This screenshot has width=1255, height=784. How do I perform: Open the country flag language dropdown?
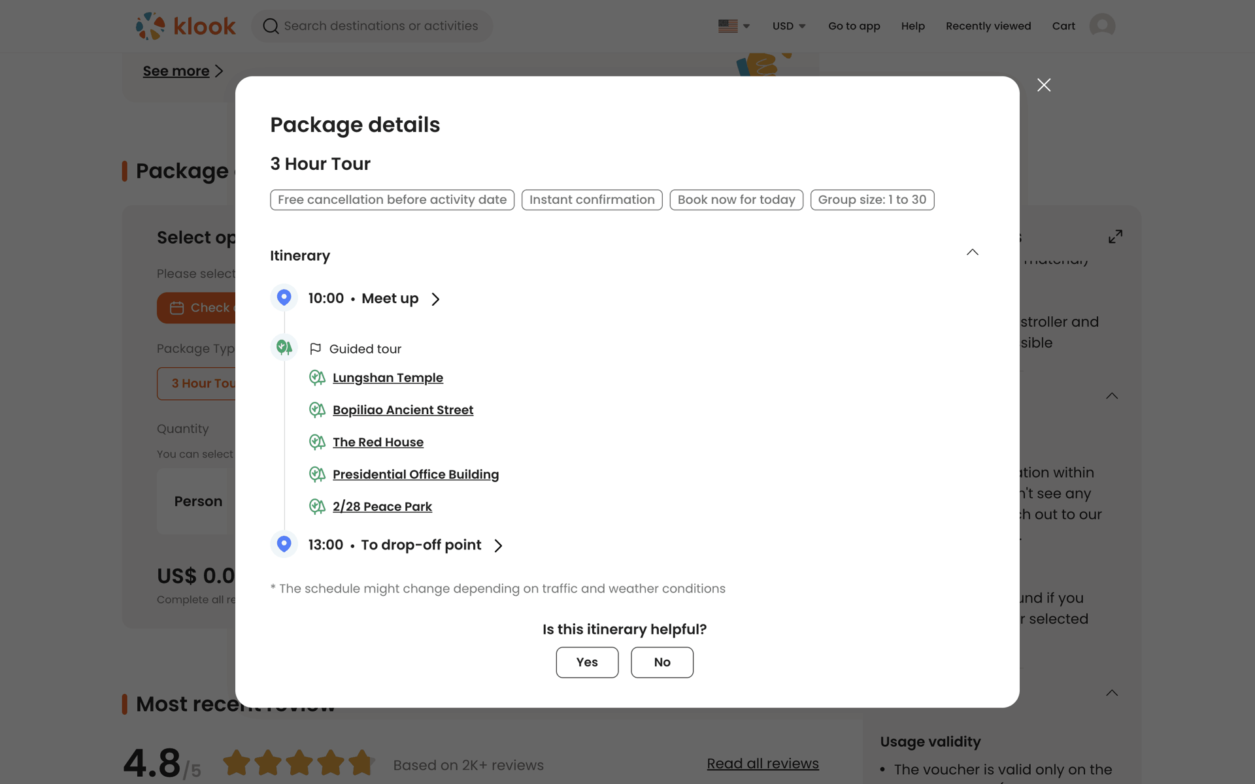click(734, 26)
